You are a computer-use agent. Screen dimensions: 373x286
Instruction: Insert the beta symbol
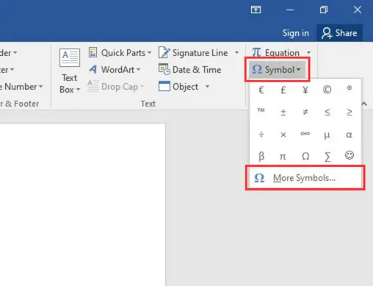261,156
